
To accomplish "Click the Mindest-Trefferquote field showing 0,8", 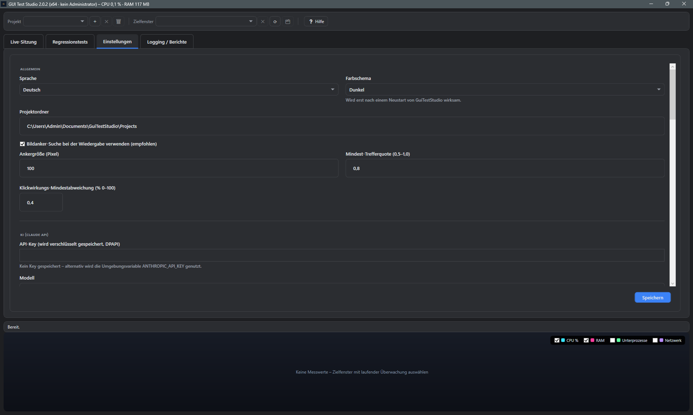I will [x=505, y=168].
